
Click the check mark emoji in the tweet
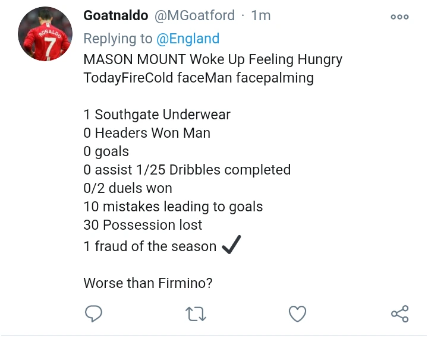click(x=230, y=245)
